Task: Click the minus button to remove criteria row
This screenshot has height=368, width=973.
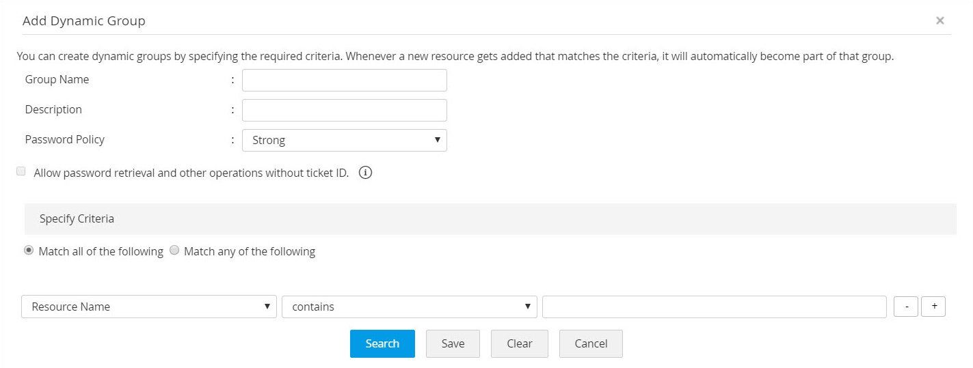Action: click(905, 307)
